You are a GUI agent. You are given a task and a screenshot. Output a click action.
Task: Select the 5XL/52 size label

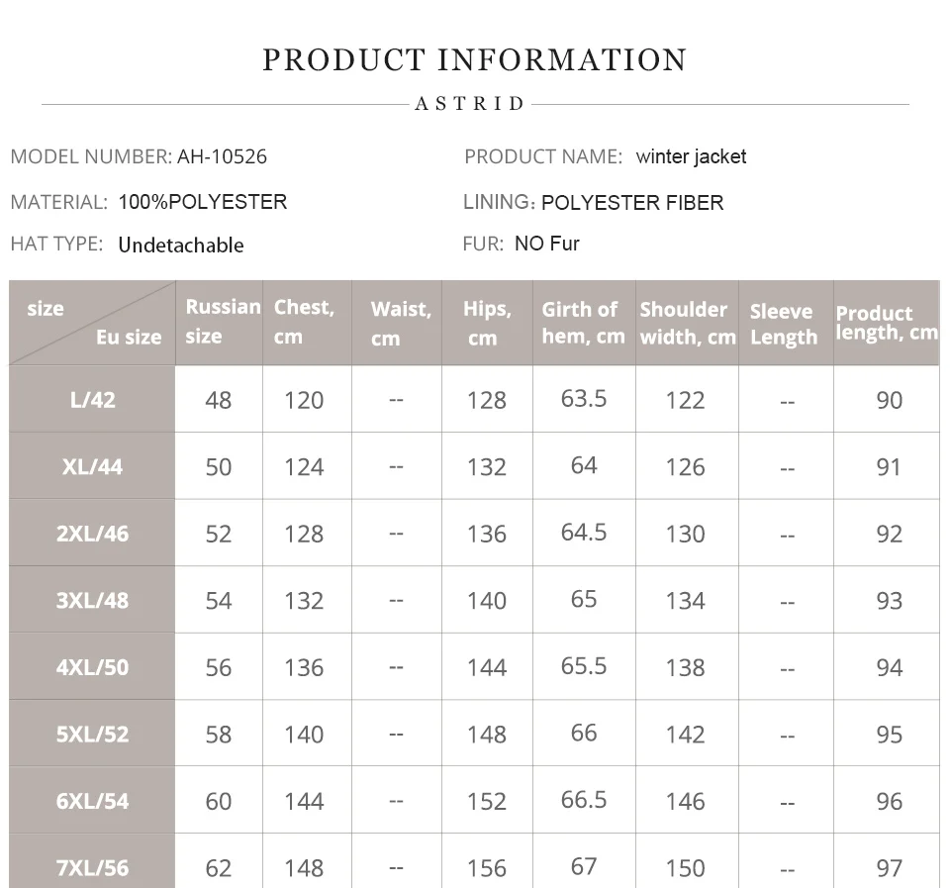coord(92,733)
